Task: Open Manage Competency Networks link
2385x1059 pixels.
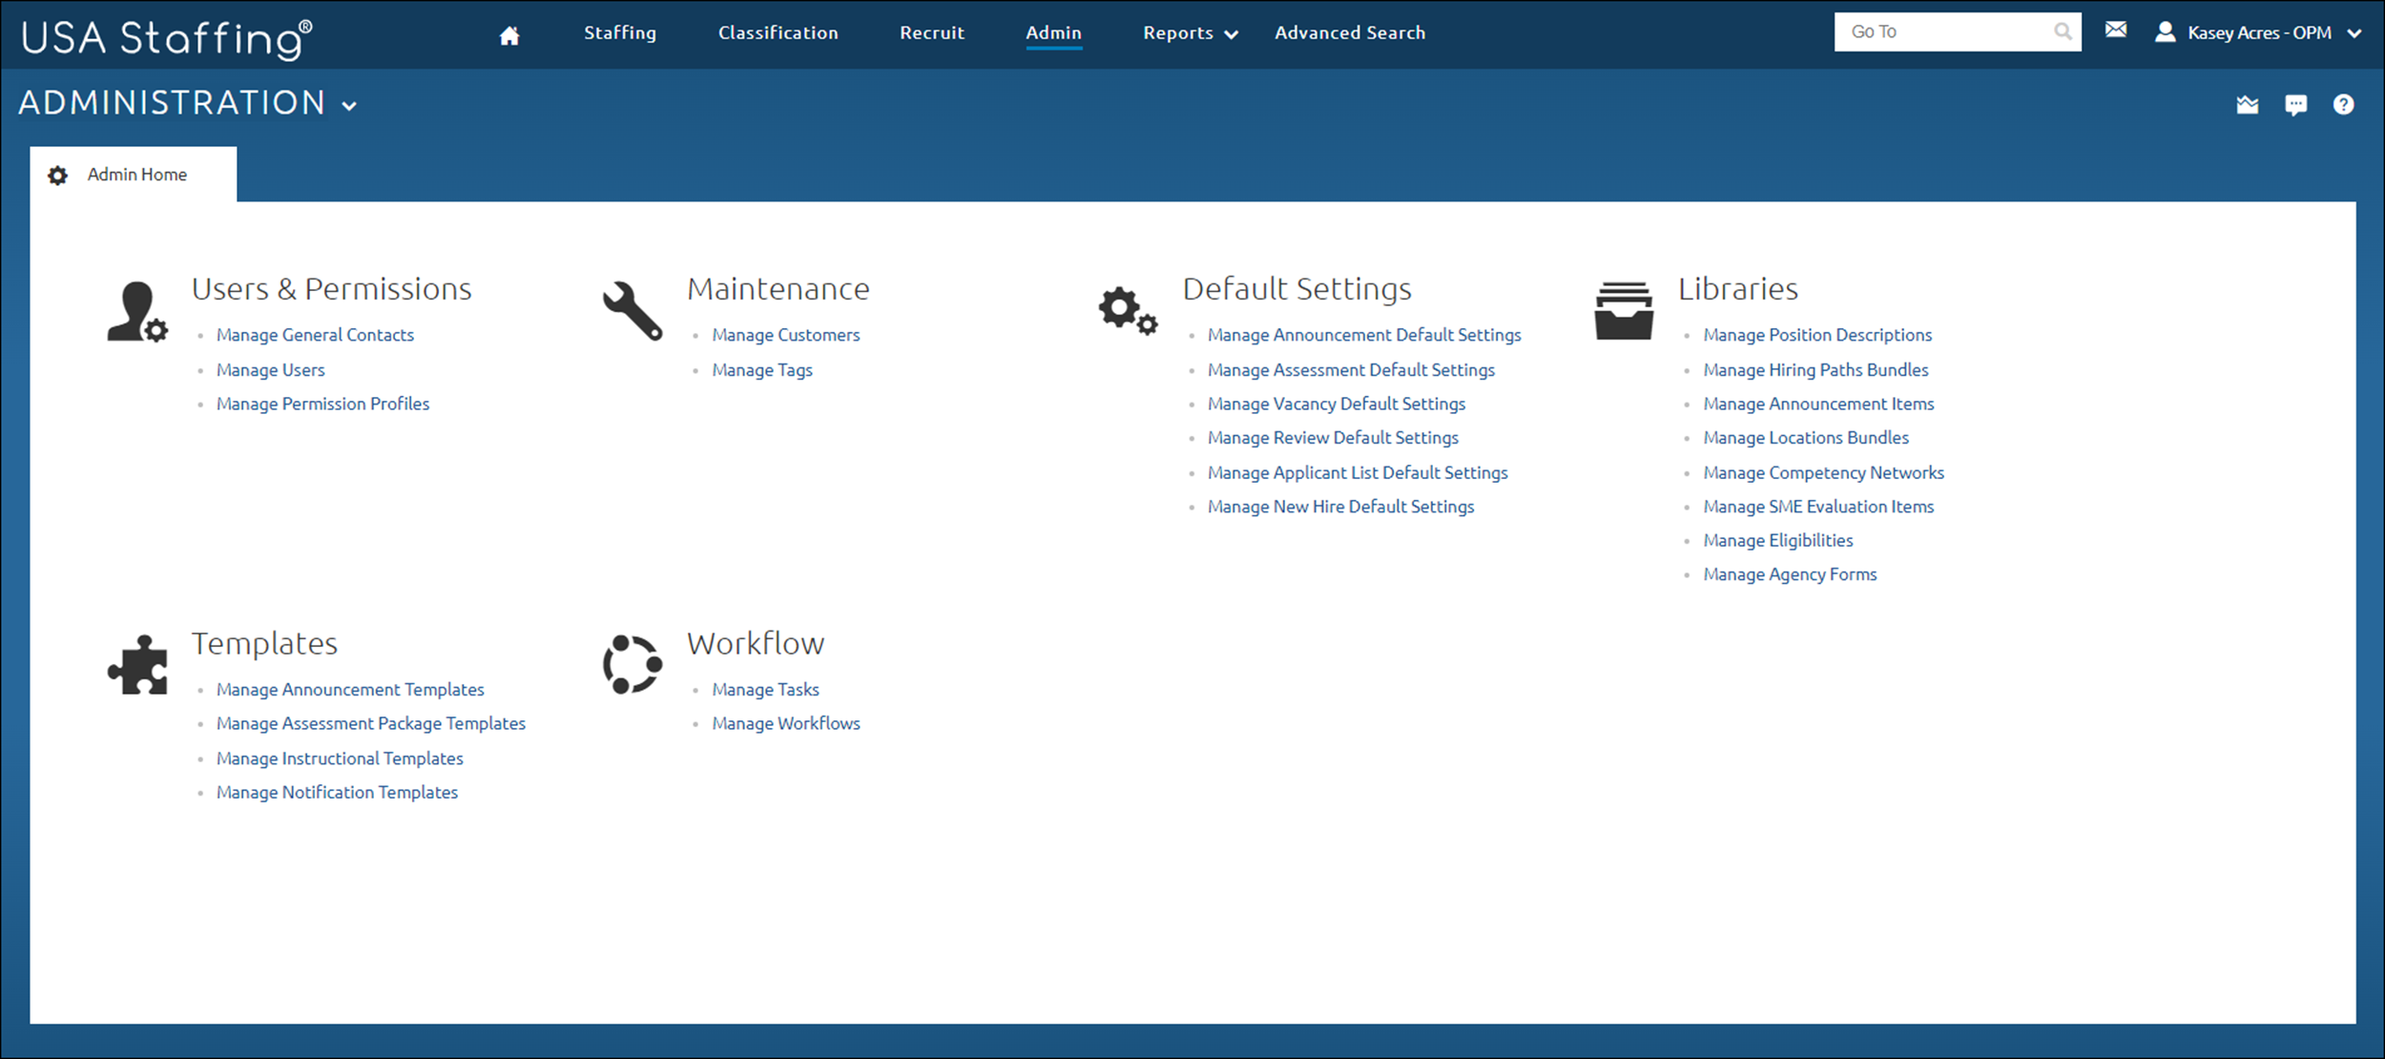Action: pos(1822,472)
